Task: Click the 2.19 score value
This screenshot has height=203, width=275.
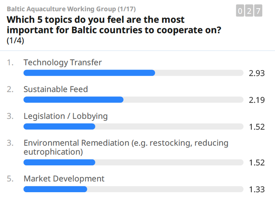Action: (257, 100)
